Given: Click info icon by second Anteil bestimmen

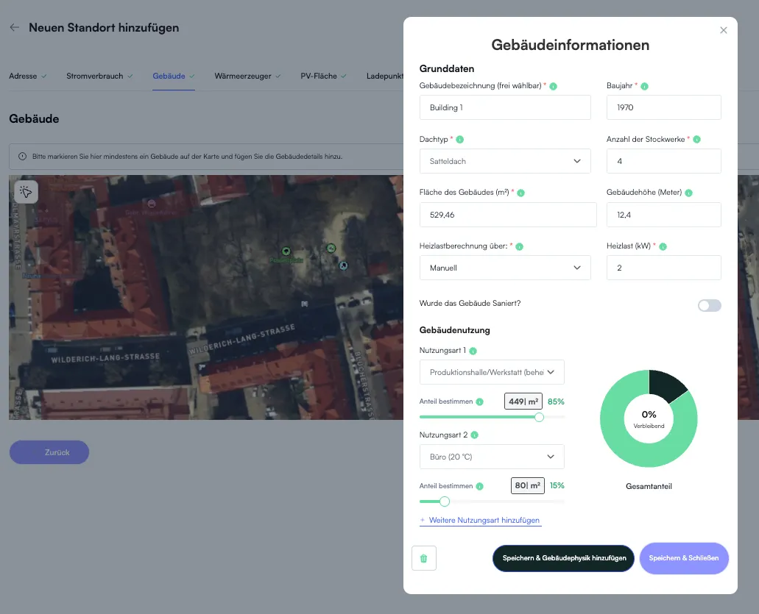Looking at the screenshot, I should (480, 486).
